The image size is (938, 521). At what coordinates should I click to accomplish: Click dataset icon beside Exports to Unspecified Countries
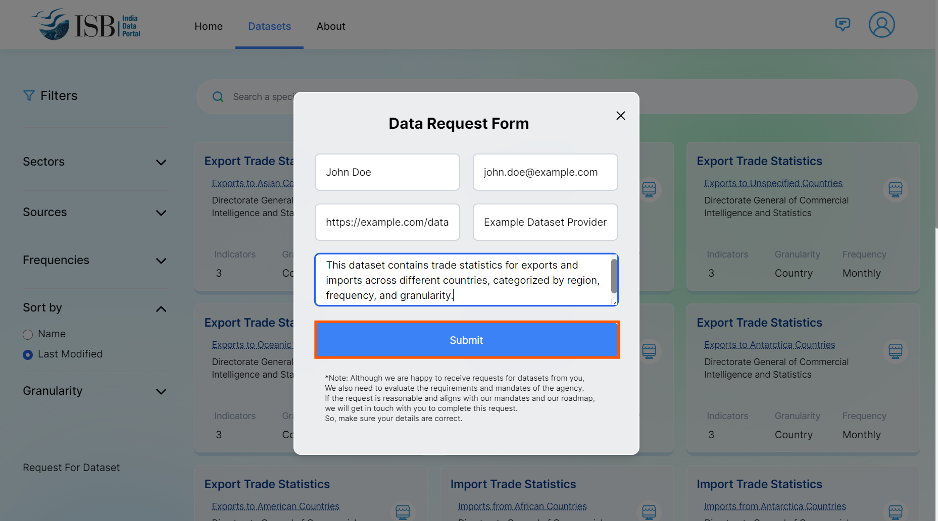pyautogui.click(x=895, y=190)
